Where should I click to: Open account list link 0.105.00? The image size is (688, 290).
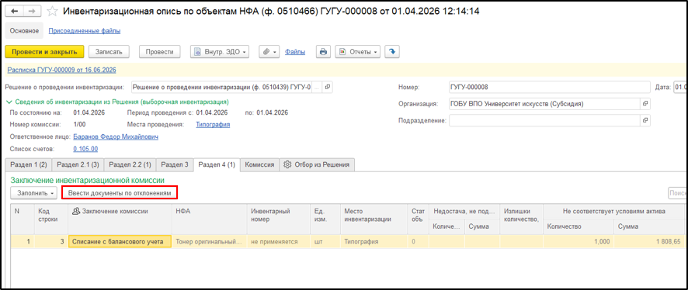point(85,149)
